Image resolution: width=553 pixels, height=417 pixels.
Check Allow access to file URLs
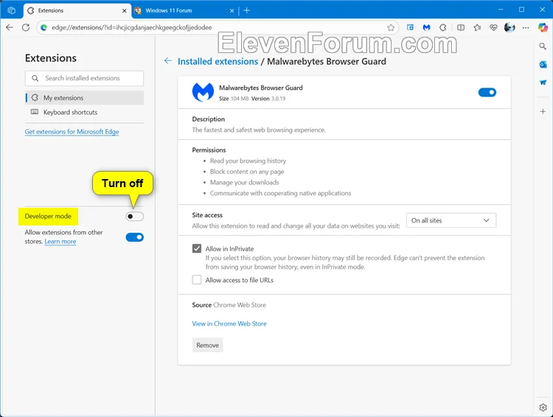coord(197,280)
